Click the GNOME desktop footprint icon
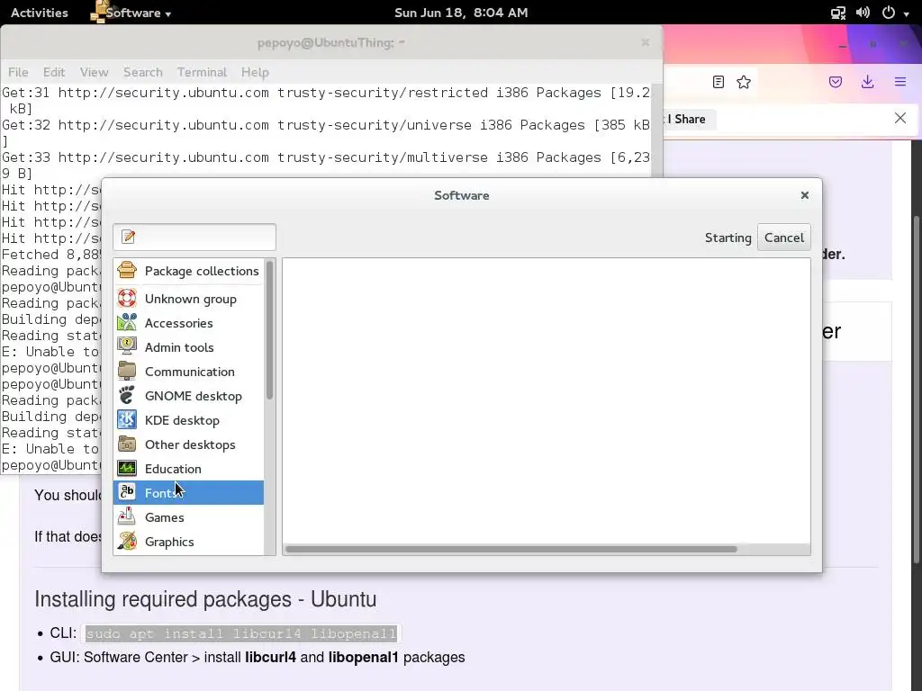Screen dimensions: 922x691 point(126,396)
